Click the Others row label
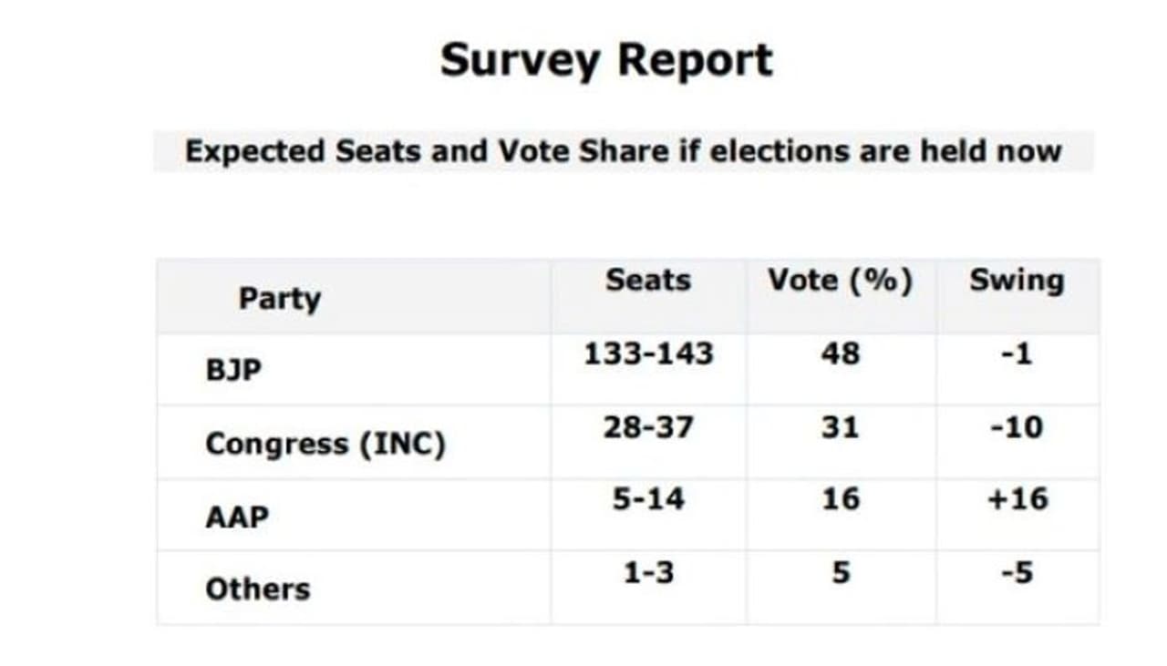 tap(258, 589)
